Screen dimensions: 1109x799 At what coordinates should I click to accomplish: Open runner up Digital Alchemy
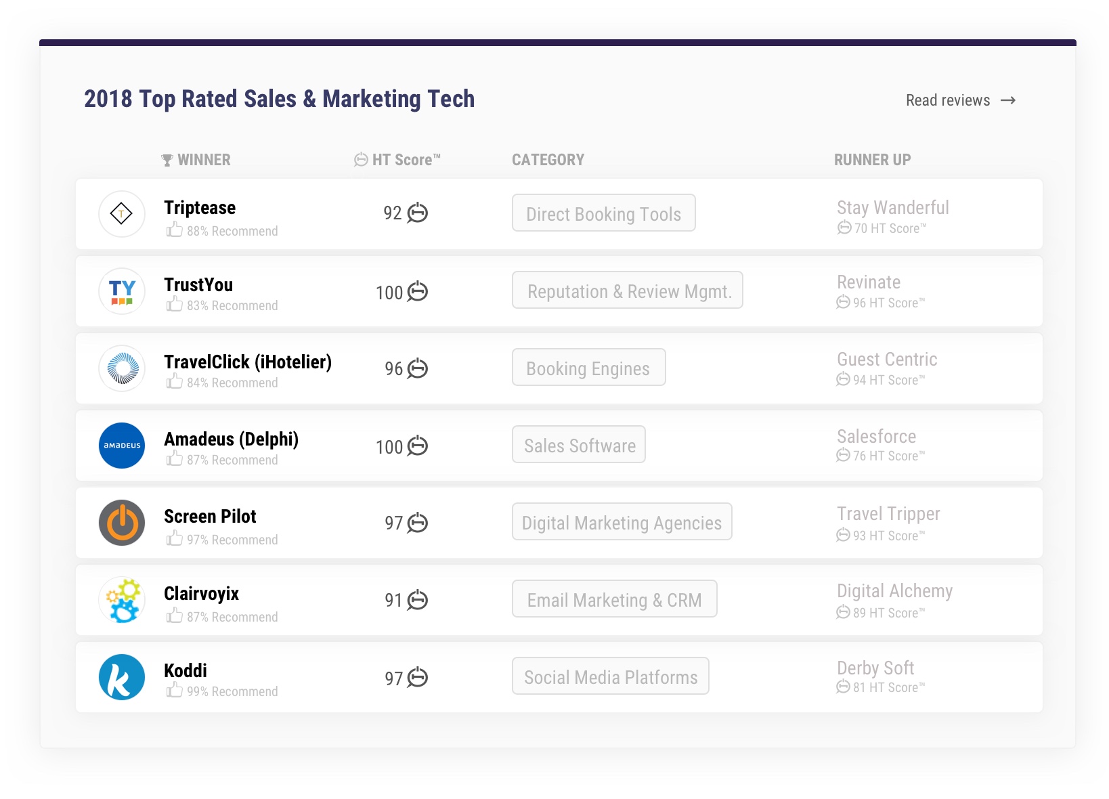point(894,591)
